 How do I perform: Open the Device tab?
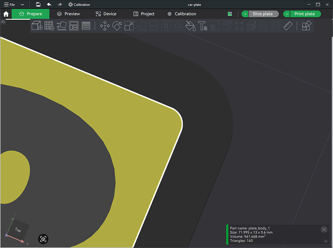coord(106,14)
